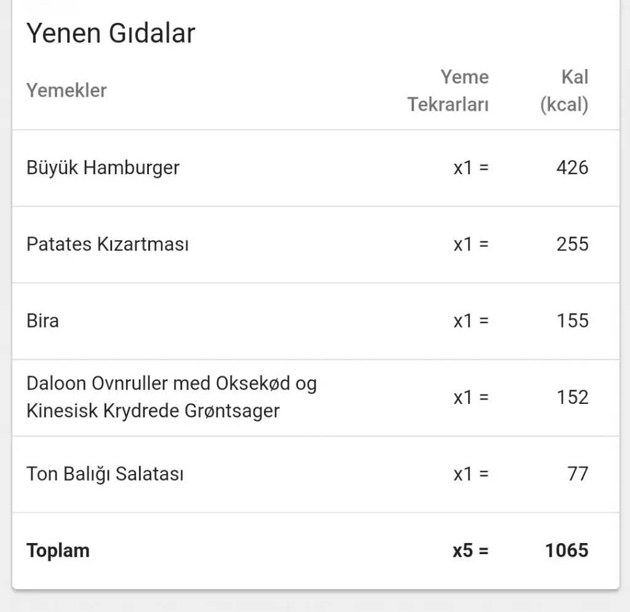Click the 152 calorie value

coord(572,397)
